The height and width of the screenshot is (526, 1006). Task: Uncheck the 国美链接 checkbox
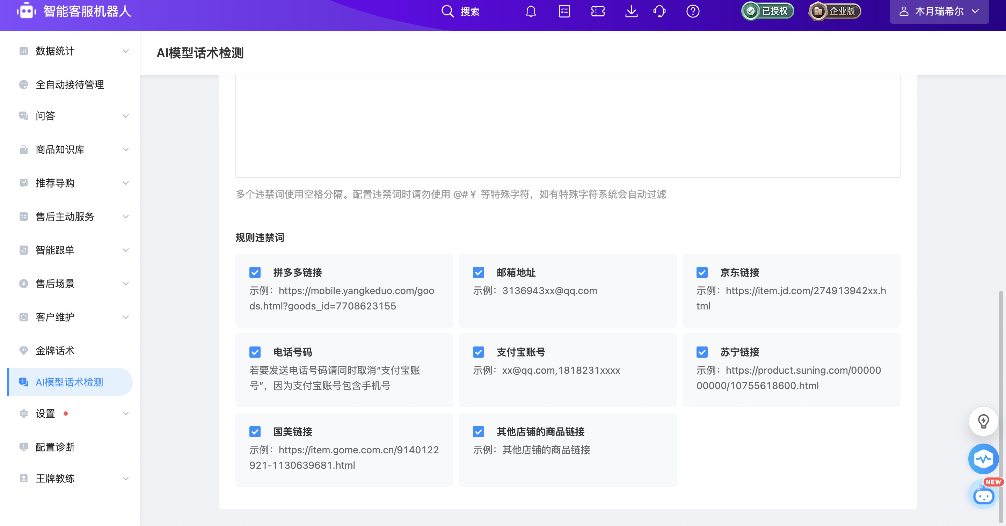[x=255, y=431]
